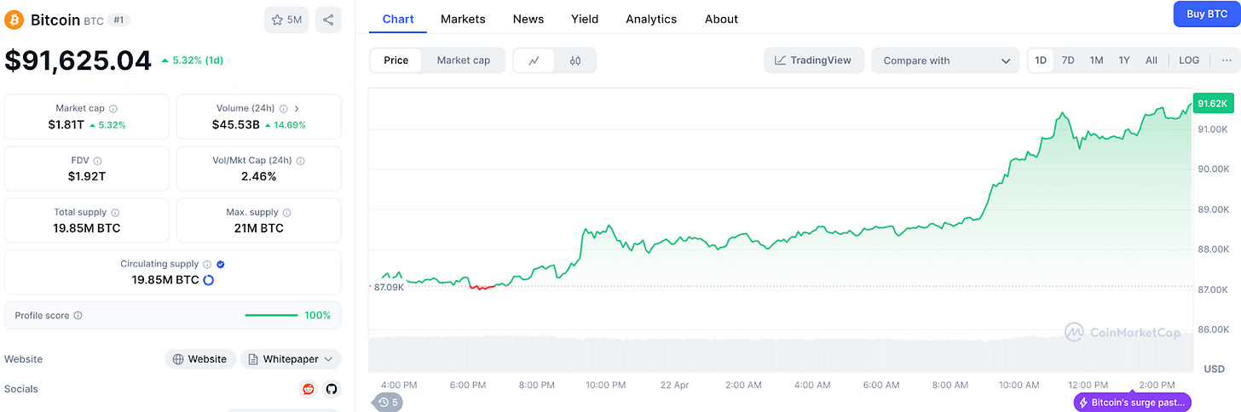Expand Volume (24h) details chevron
Screen dimensions: 1241x412
click(297, 109)
